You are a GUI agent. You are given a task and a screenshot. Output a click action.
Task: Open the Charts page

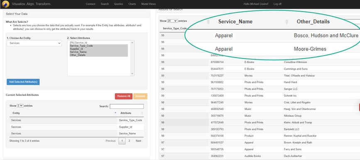132,4
